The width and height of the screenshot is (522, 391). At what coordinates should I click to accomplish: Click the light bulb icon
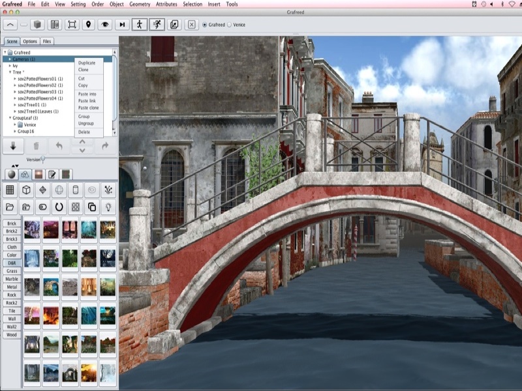click(x=110, y=207)
